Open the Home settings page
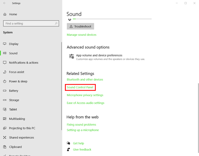 13,14
